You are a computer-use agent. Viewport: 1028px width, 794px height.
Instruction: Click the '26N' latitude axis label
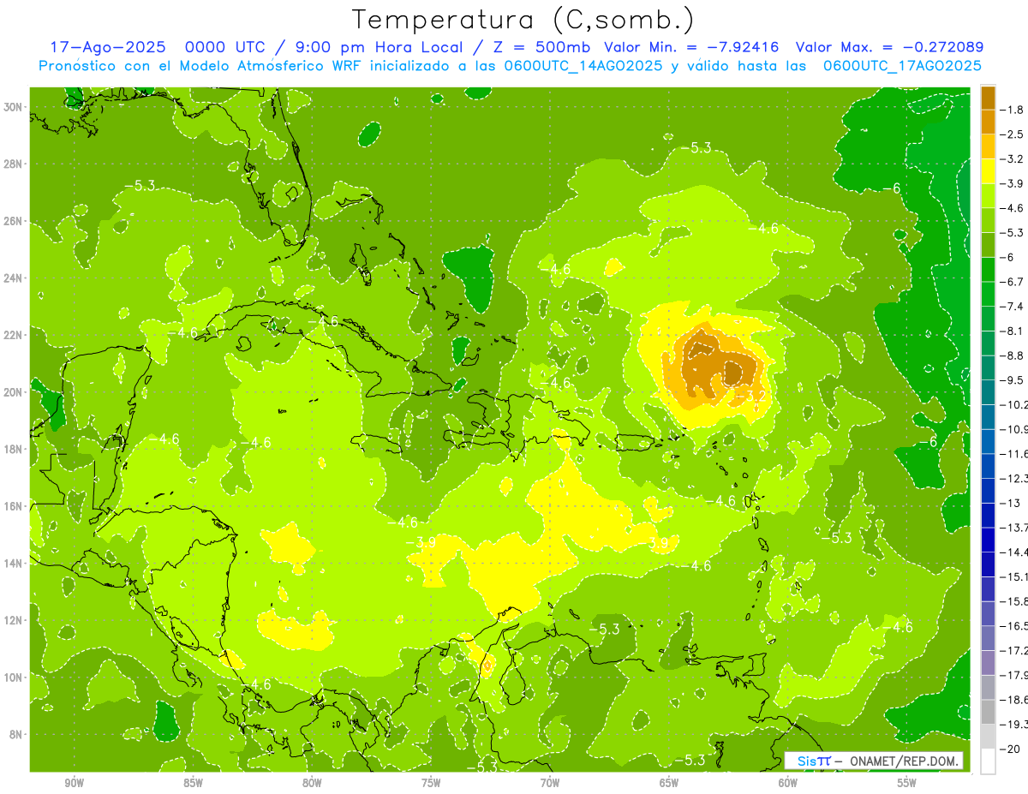point(15,221)
